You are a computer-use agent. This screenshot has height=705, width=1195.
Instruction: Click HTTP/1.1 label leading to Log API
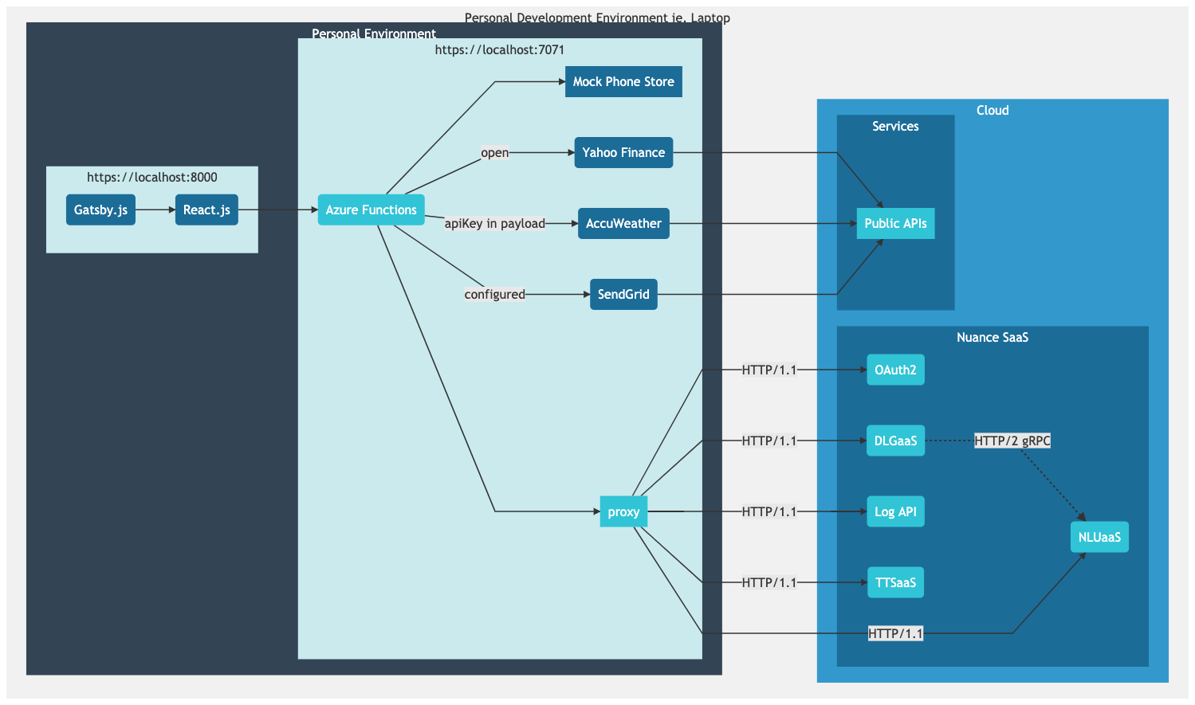(x=768, y=512)
